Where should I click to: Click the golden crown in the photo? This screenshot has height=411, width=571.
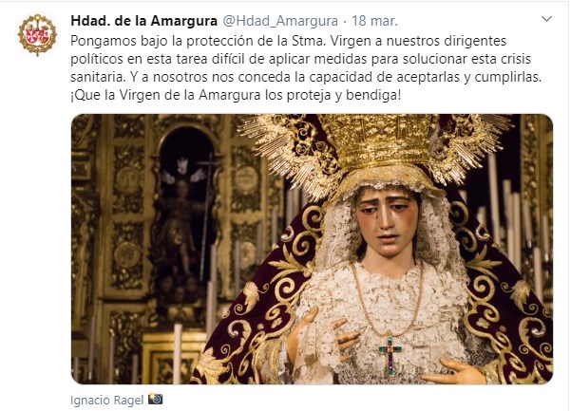[379, 141]
